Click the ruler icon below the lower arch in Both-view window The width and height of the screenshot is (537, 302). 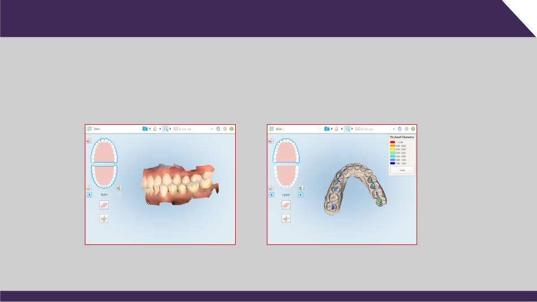pyautogui.click(x=89, y=188)
